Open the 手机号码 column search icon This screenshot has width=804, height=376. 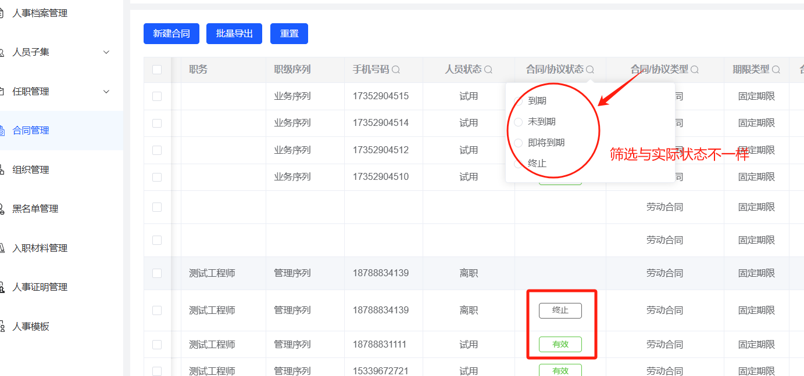(396, 70)
